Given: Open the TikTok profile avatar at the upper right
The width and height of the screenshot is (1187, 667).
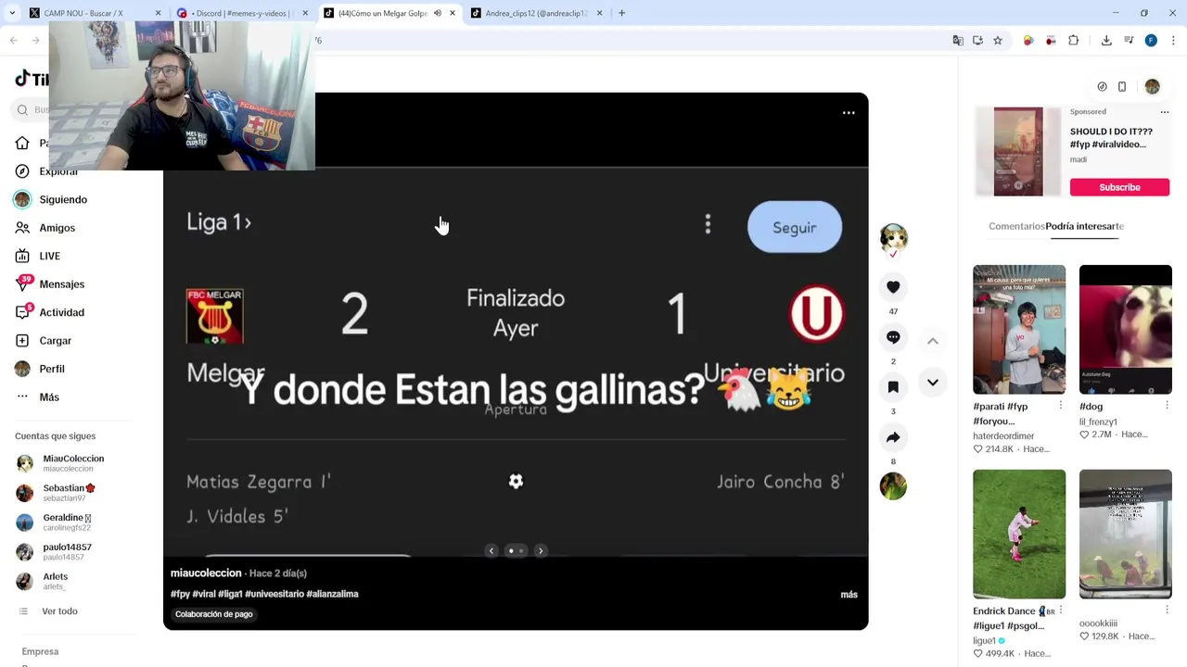Looking at the screenshot, I should tap(1152, 86).
